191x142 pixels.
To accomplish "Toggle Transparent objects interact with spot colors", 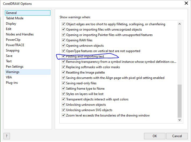I will (63, 99).
